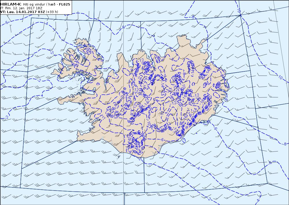This screenshot has height=205, width=289.
Task: Select the 'VT: Lau. 14.01.2017 03Z' valid time
Action: tap(22, 12)
